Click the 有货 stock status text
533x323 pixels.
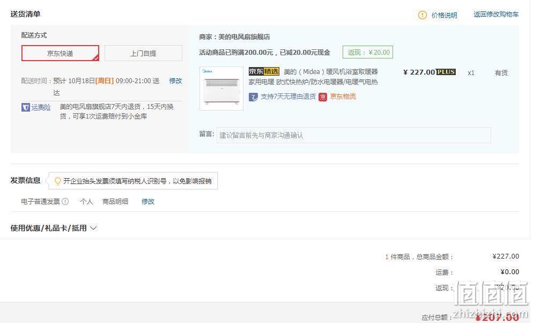[501, 73]
